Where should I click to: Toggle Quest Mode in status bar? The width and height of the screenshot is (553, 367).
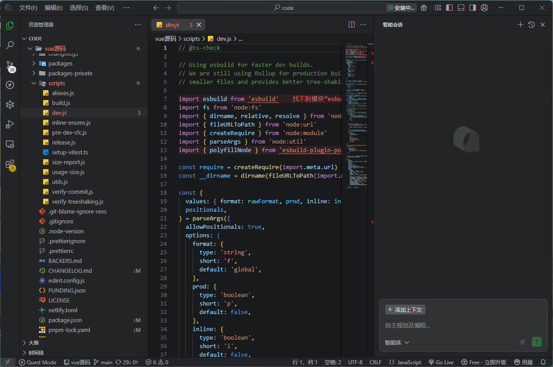pyautogui.click(x=38, y=362)
